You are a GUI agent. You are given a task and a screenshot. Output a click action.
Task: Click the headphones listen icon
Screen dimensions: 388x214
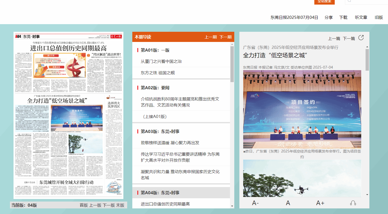pyautogui.click(x=353, y=203)
